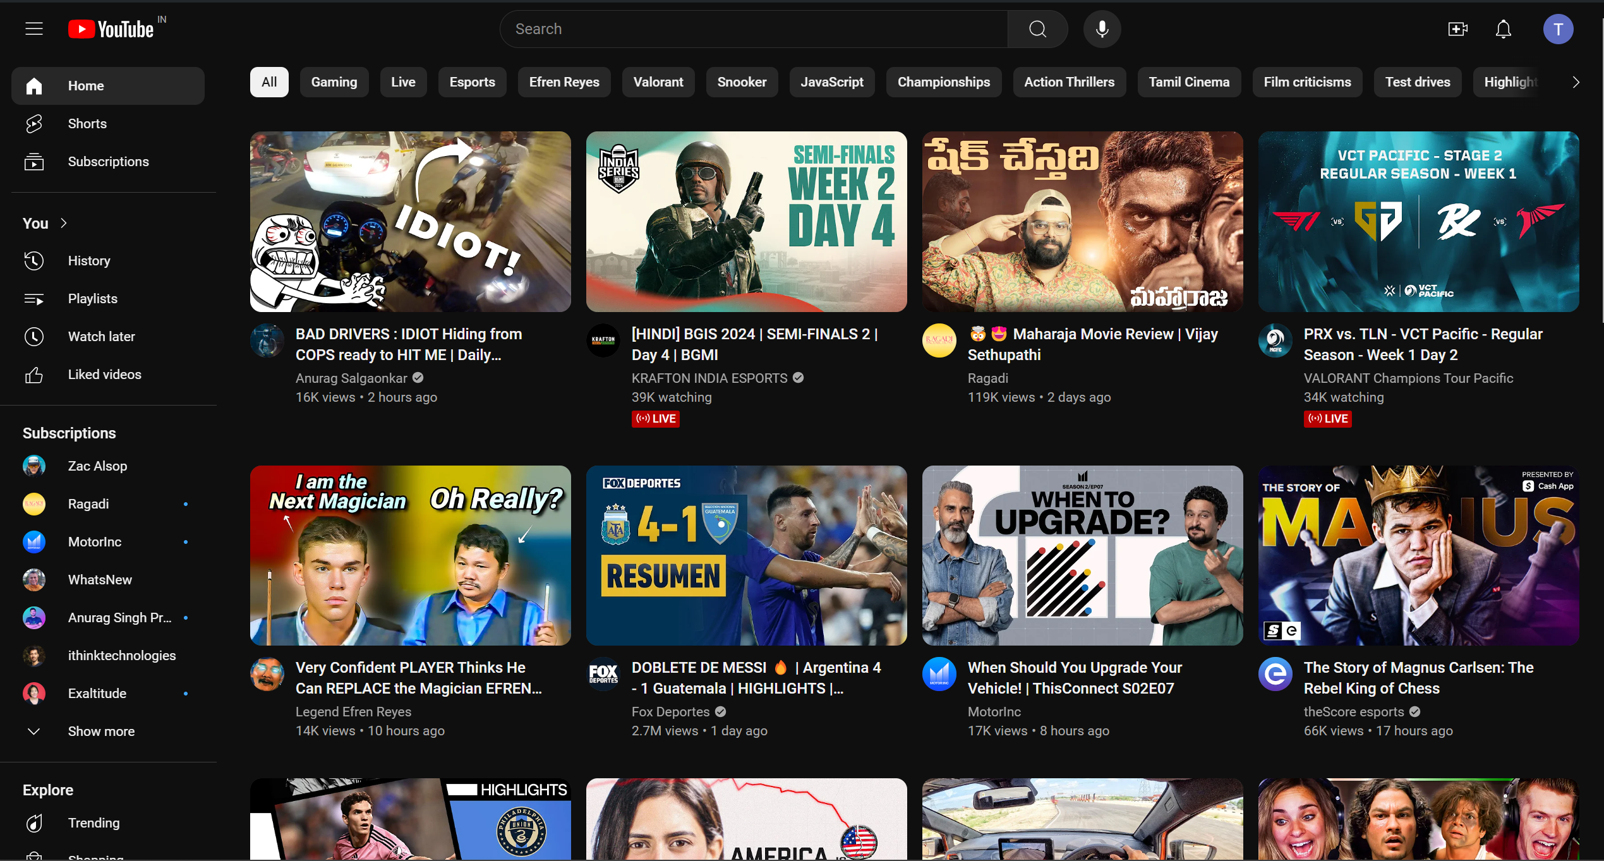
Task: Open the account avatar menu
Action: tap(1558, 29)
